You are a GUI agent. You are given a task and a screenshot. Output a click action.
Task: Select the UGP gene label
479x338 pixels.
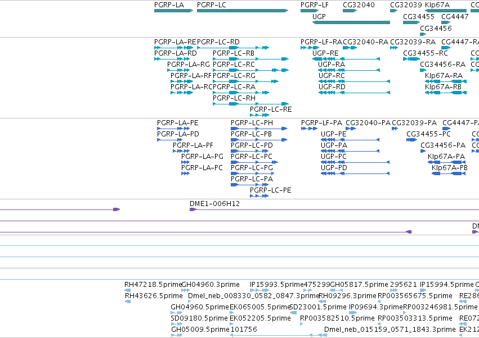(319, 16)
